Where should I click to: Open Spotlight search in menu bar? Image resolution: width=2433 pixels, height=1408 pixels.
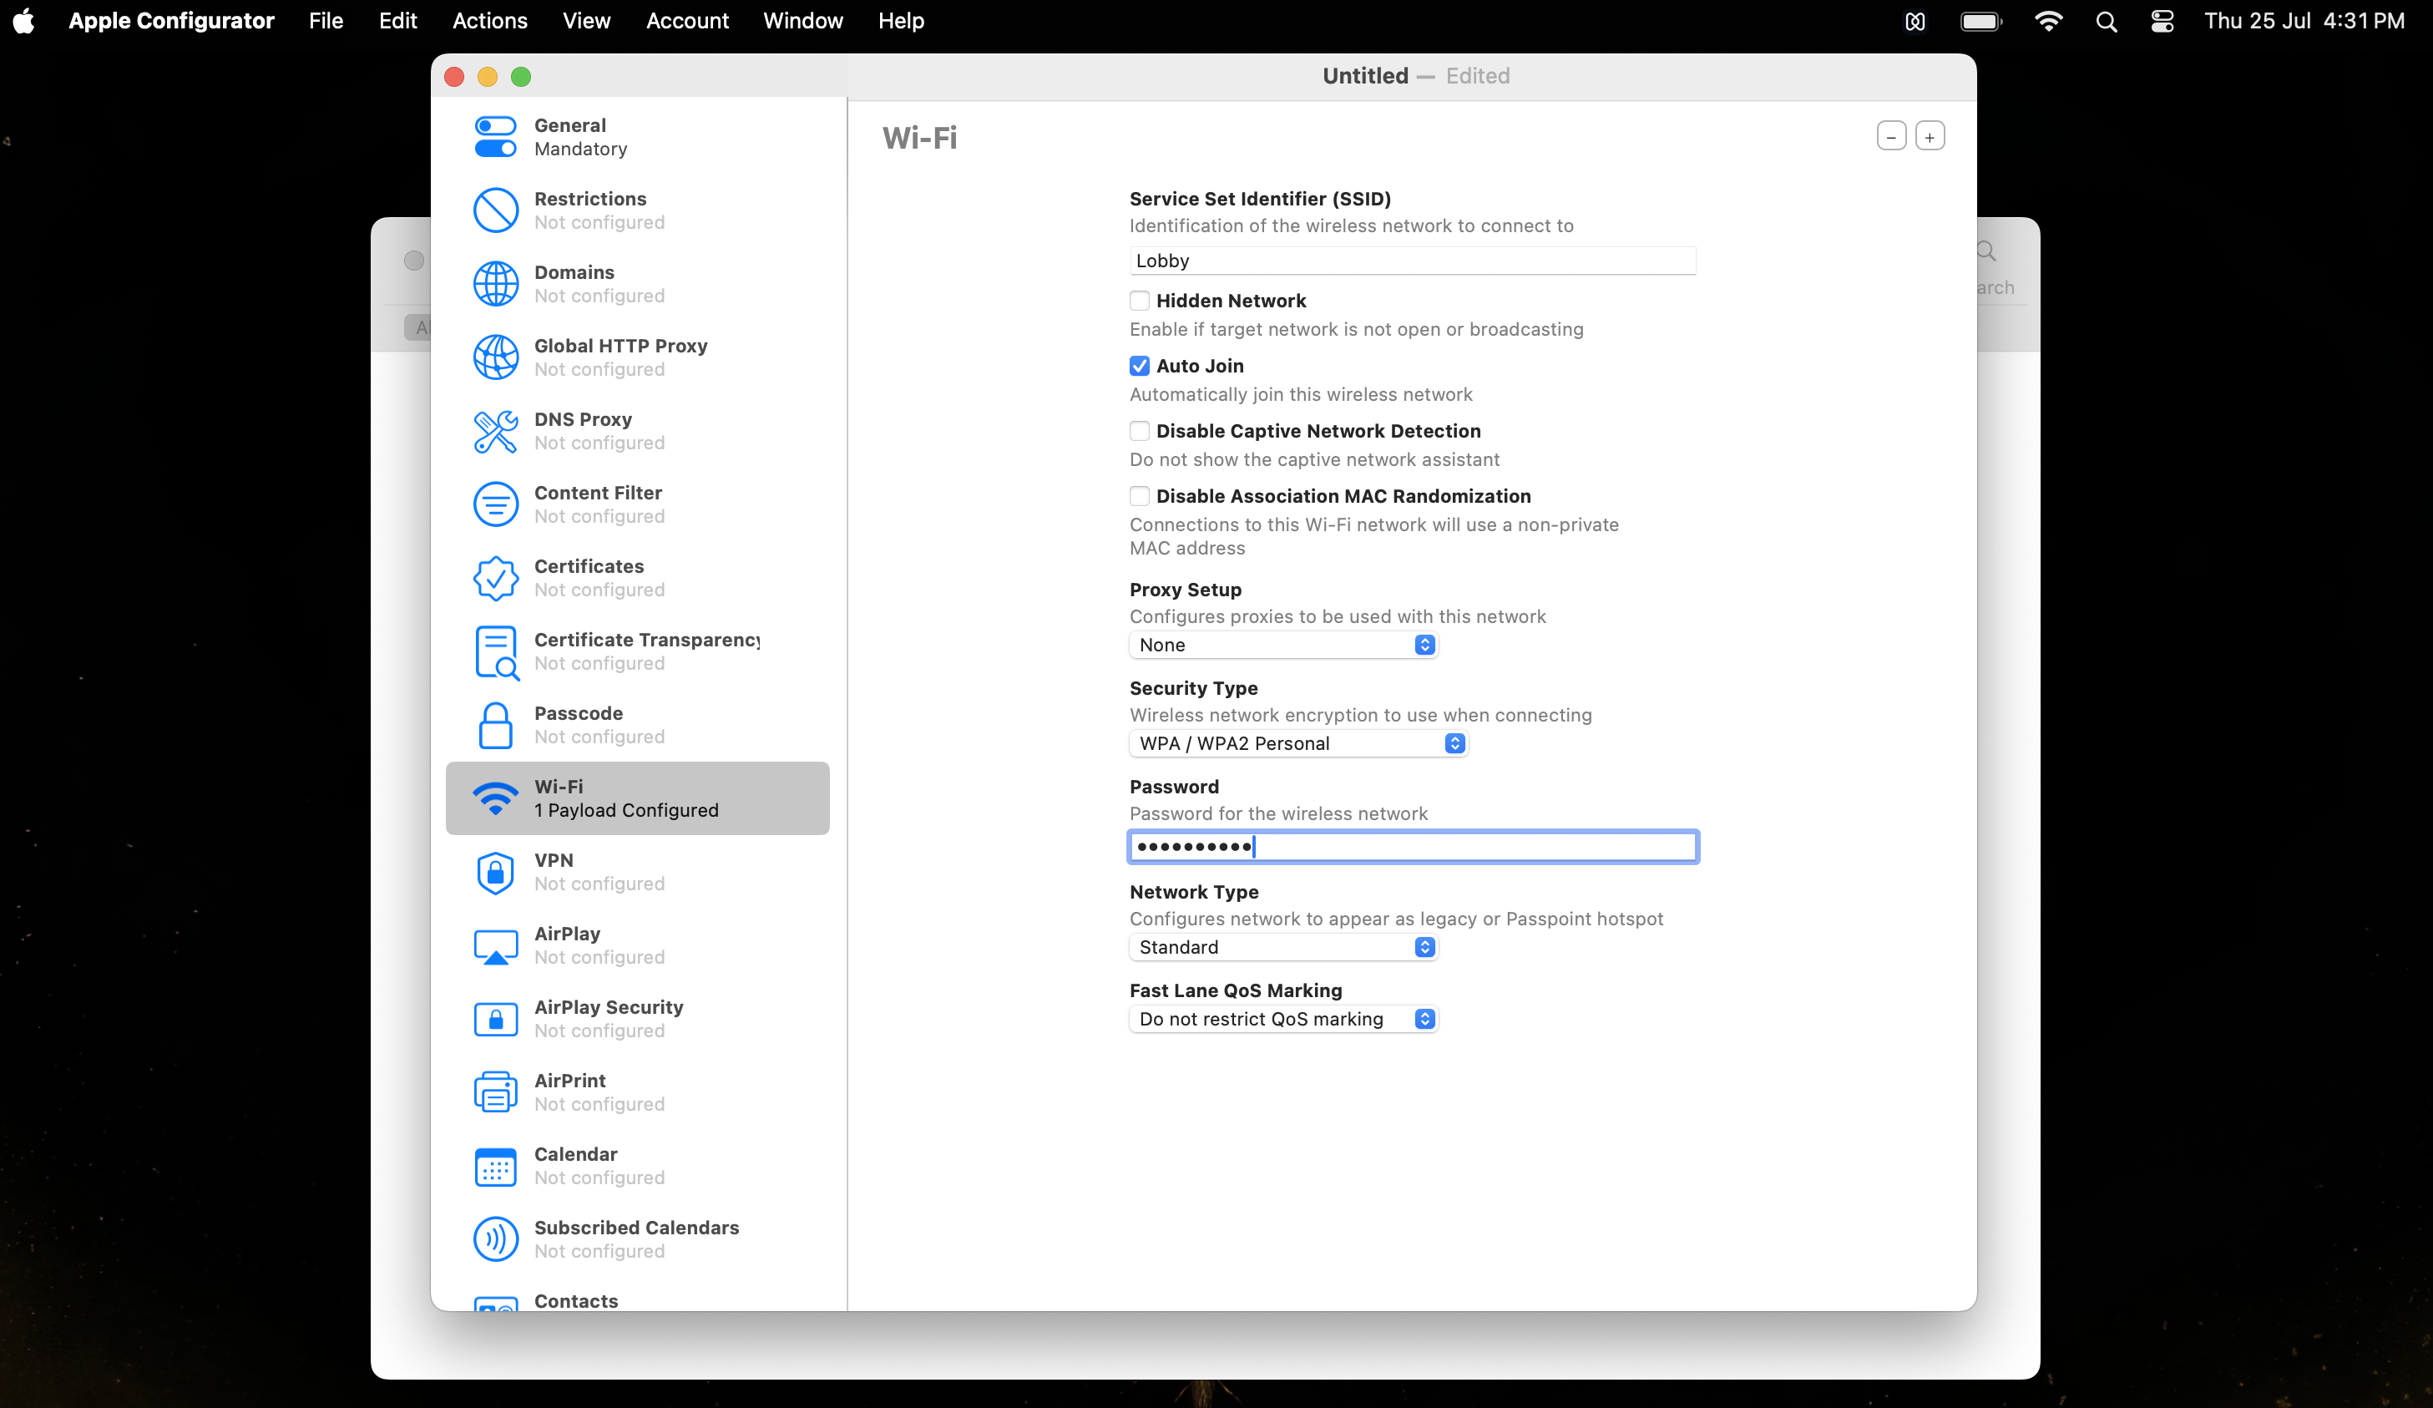click(2106, 21)
